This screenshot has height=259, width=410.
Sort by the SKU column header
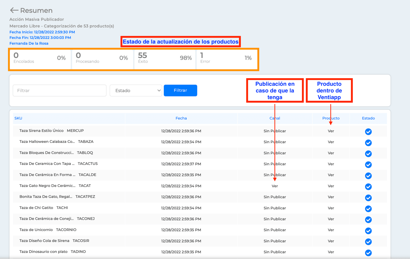18,118
